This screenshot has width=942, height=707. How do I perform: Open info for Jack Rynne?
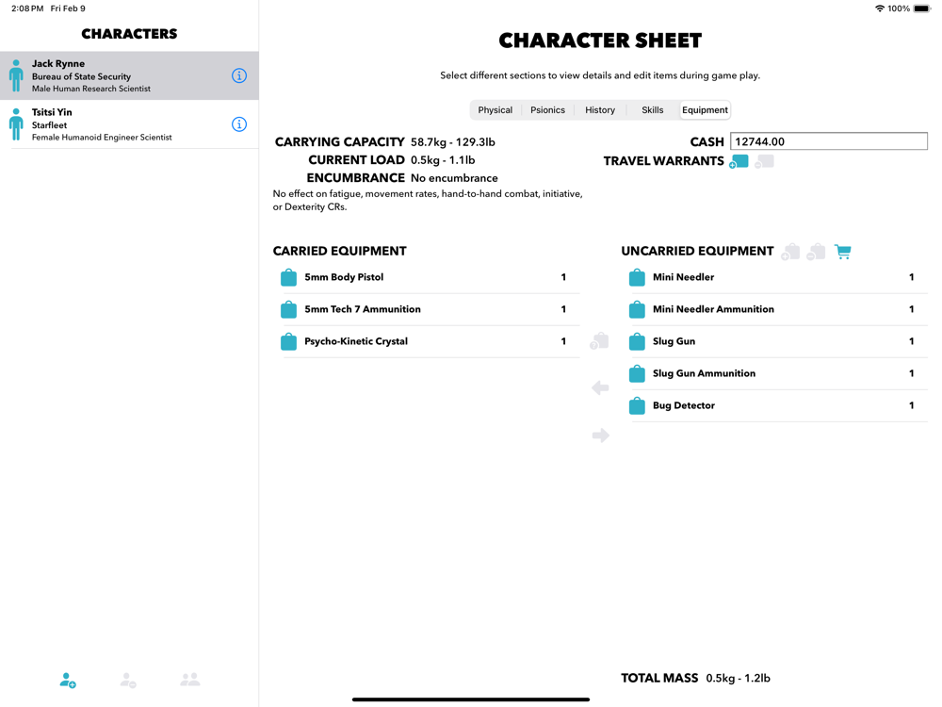[x=239, y=75]
